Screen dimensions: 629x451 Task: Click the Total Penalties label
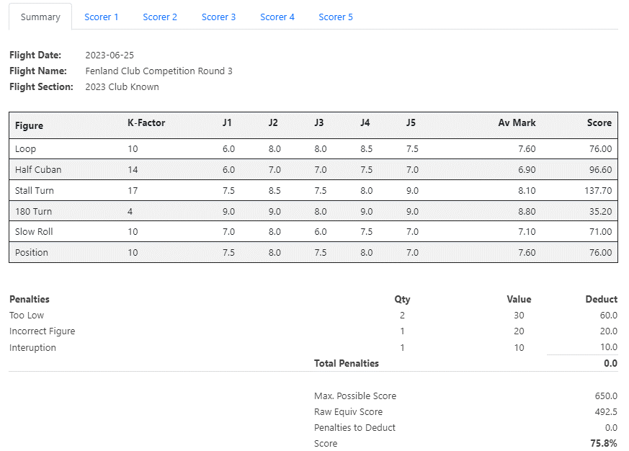click(x=347, y=364)
